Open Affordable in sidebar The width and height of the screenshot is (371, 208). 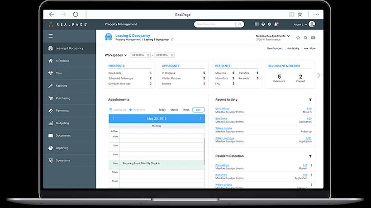click(x=70, y=61)
